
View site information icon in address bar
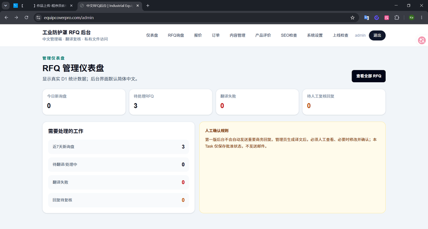pyautogui.click(x=38, y=18)
